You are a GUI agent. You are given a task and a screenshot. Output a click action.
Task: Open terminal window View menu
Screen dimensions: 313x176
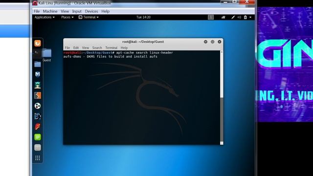point(85,48)
